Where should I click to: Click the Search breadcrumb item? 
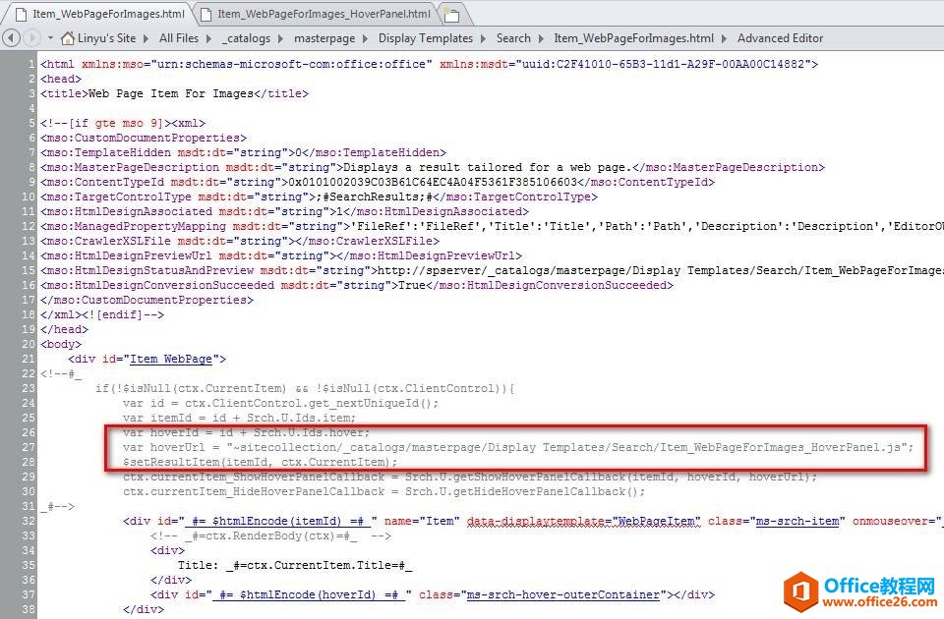(513, 38)
